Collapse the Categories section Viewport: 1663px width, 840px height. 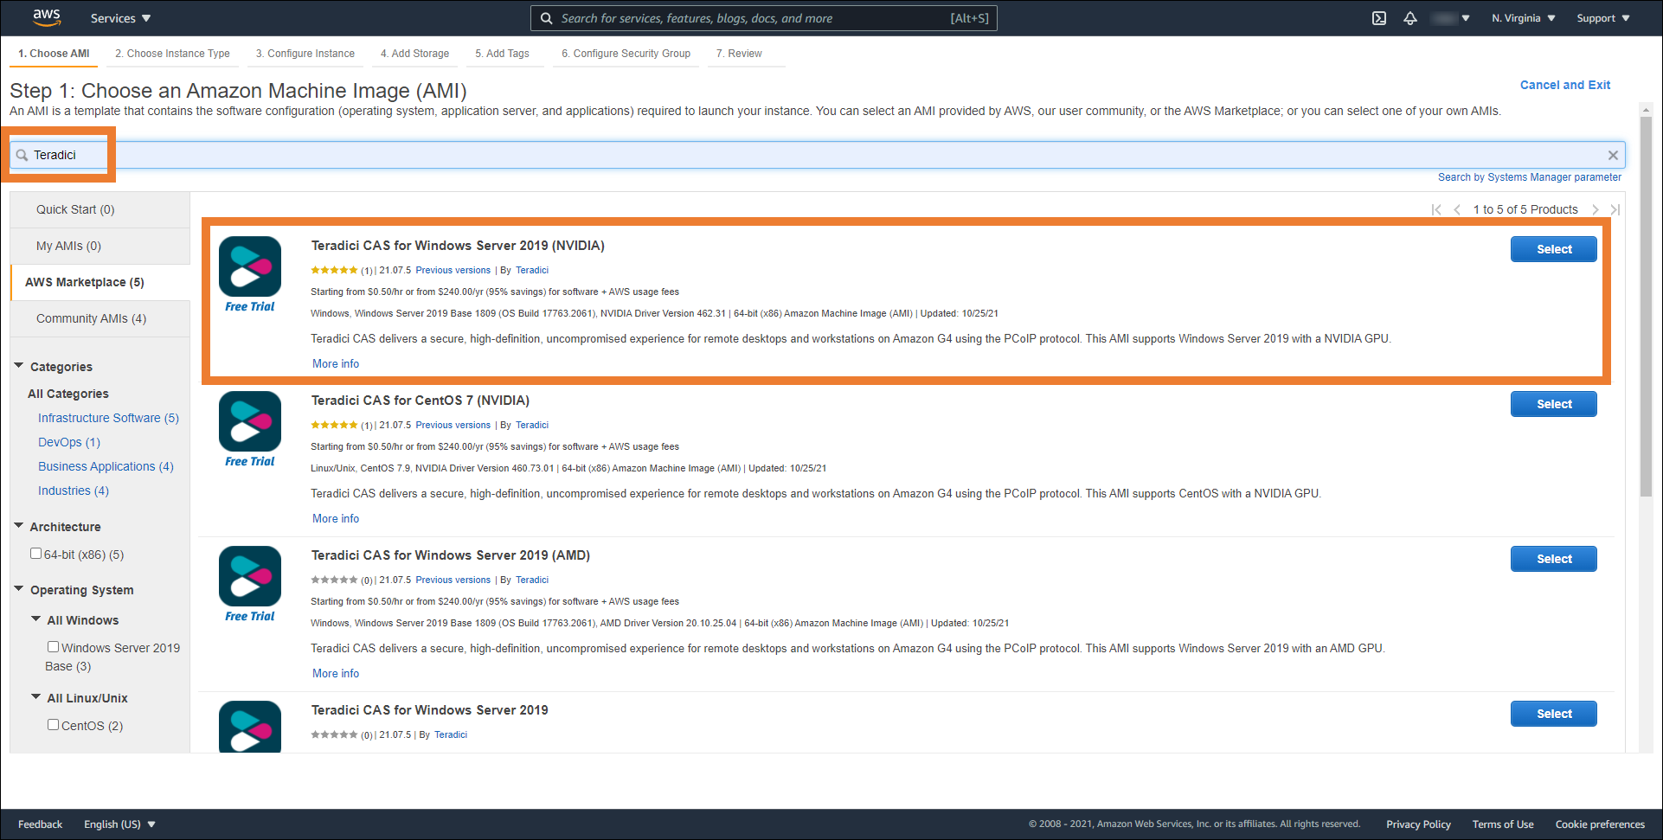pos(19,366)
